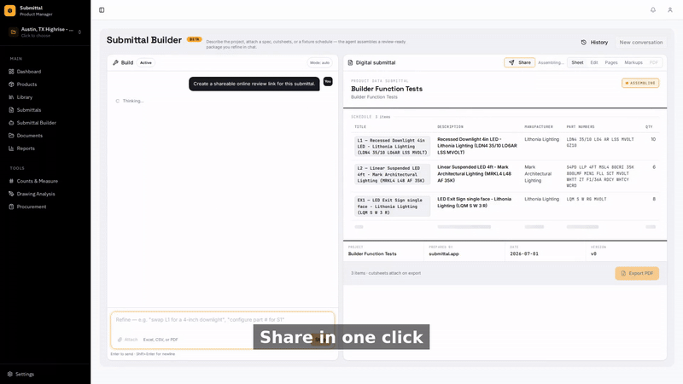Click the Submittal app logo
The width and height of the screenshot is (683, 384).
pos(9,10)
